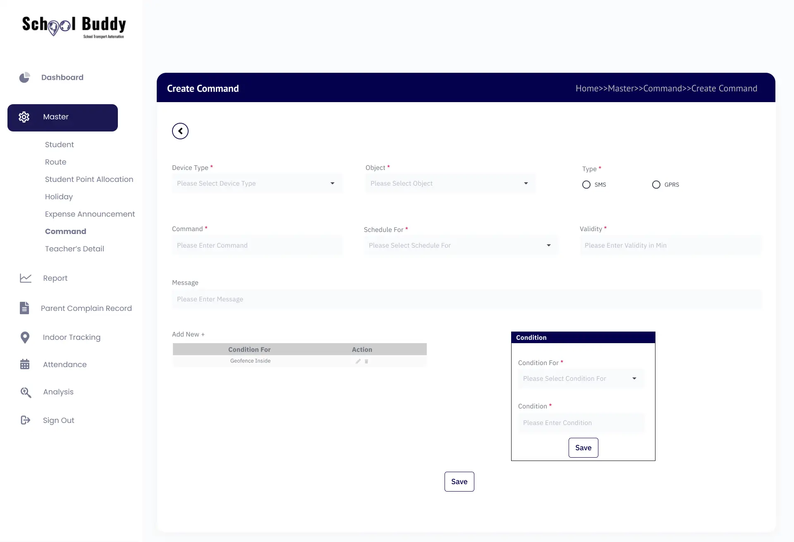Click the Attendance calendar icon
Viewport: 794px width, 542px height.
pos(25,364)
